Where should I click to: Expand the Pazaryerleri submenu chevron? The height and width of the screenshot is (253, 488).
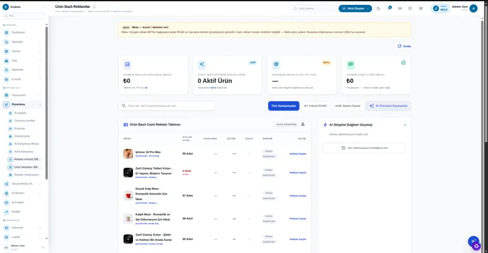40,95
